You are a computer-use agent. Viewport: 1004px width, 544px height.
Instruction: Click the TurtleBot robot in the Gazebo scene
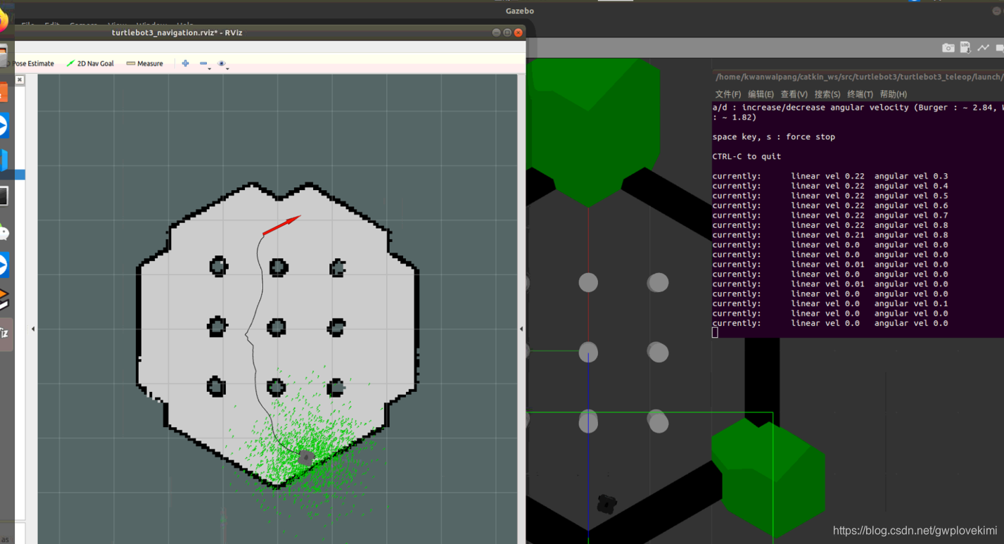pos(606,503)
